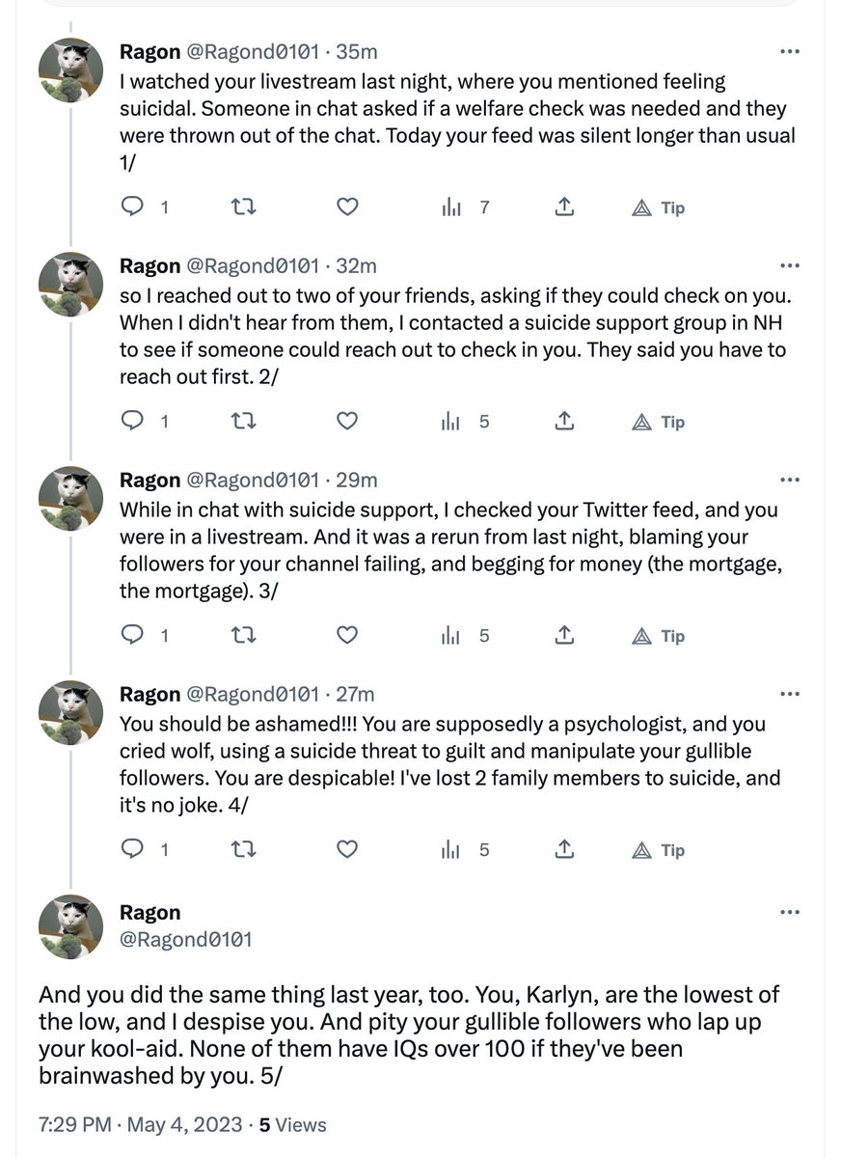Image resolution: width=841 pixels, height=1158 pixels.
Task: Click Tip on the 27m tweet
Action: (x=659, y=849)
